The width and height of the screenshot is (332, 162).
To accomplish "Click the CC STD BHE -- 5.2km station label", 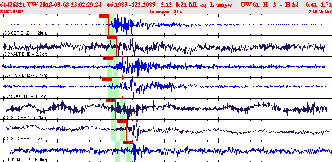I will 25,138.
